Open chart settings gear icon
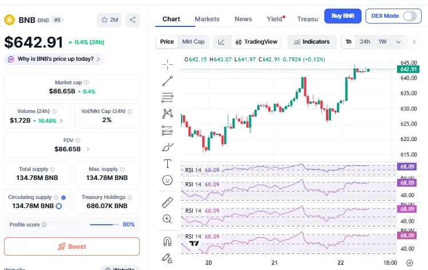The width and height of the screenshot is (428, 270). (410, 263)
